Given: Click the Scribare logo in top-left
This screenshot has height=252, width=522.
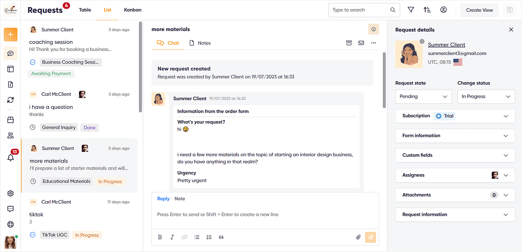Looking at the screenshot, I should tap(10, 10).
